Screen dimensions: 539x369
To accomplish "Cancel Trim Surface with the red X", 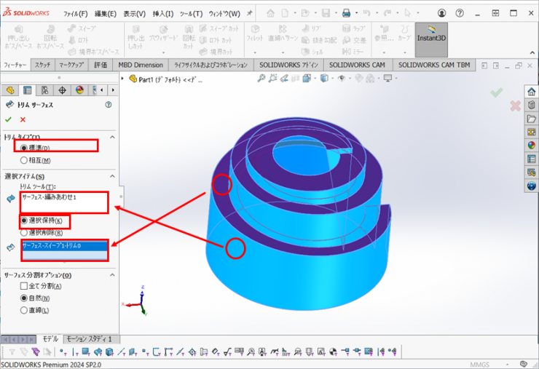I will [x=23, y=119].
